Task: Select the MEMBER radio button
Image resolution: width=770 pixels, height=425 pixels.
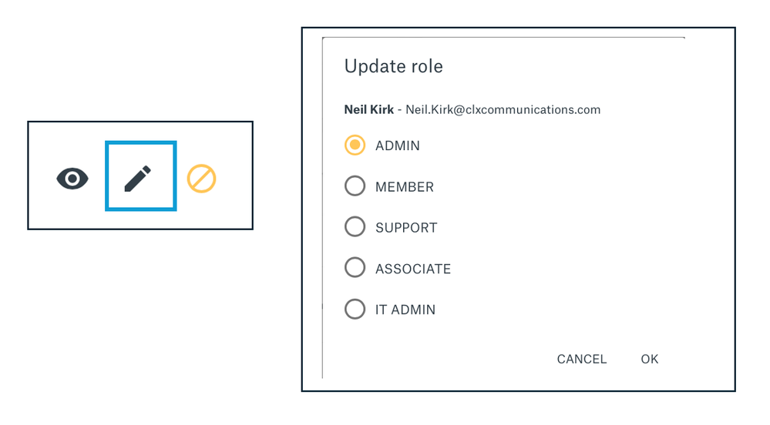Action: pyautogui.click(x=355, y=186)
